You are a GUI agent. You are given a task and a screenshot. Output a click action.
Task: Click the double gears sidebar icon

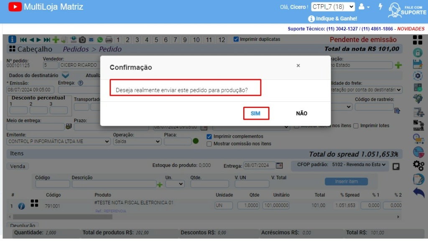[x=418, y=165]
